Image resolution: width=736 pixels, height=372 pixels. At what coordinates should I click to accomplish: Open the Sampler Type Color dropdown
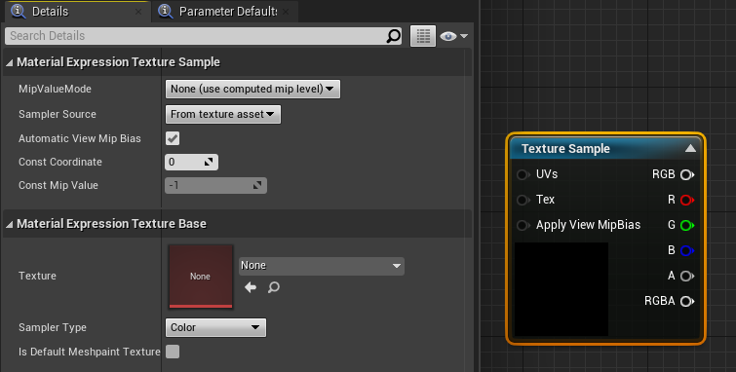[215, 327]
